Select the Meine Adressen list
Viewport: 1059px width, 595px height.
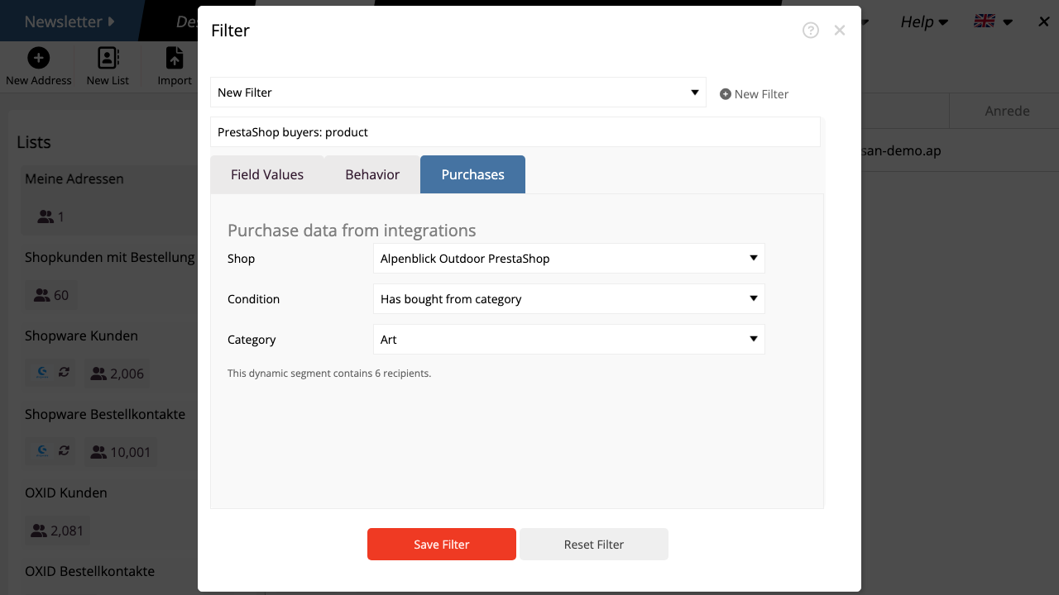pyautogui.click(x=74, y=178)
